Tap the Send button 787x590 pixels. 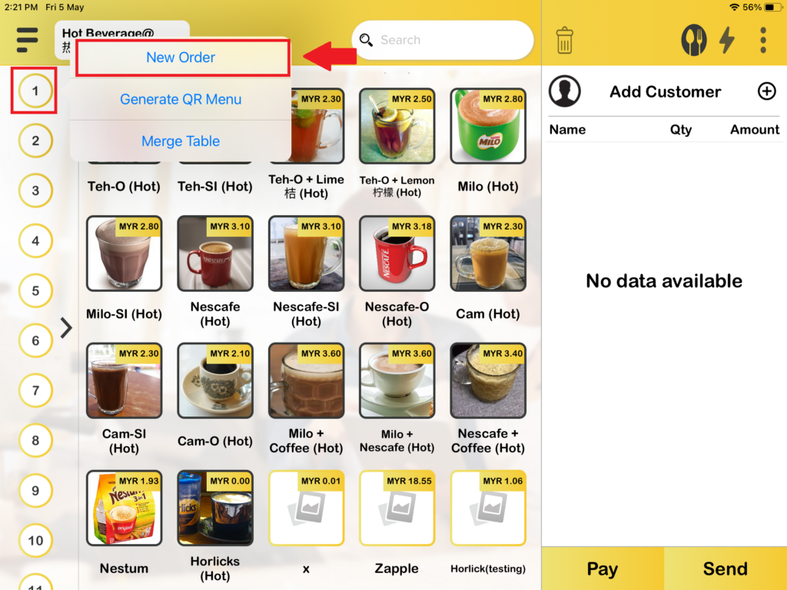(x=726, y=568)
